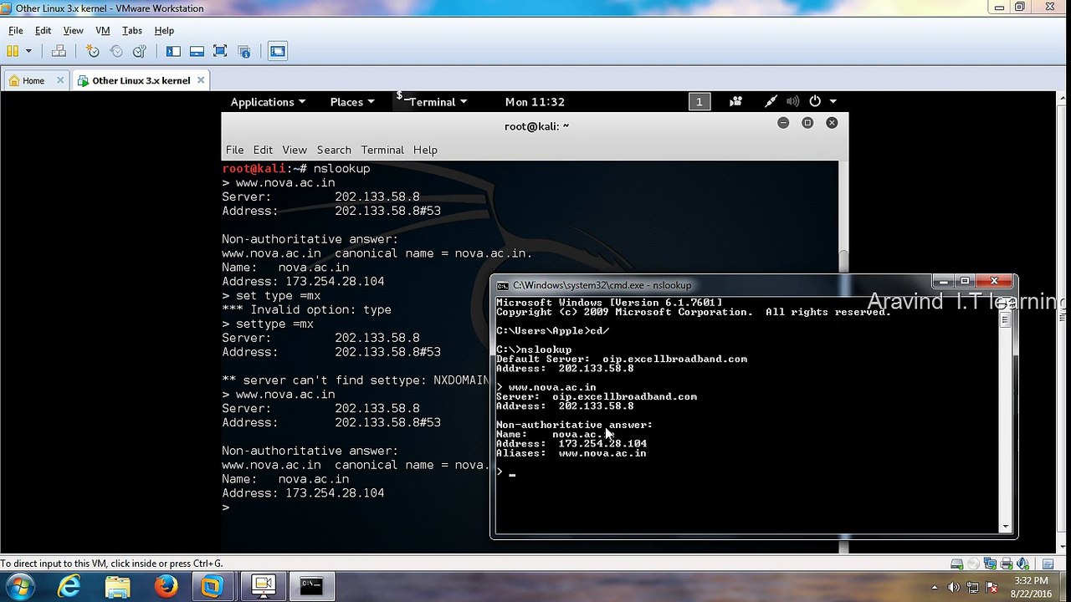Expand the Kali Applications menu
This screenshot has width=1071, height=602.
(268, 102)
